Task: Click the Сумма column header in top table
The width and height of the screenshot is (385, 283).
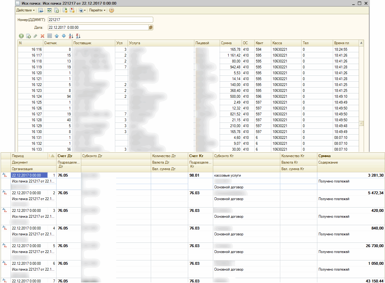Action: tap(226, 43)
